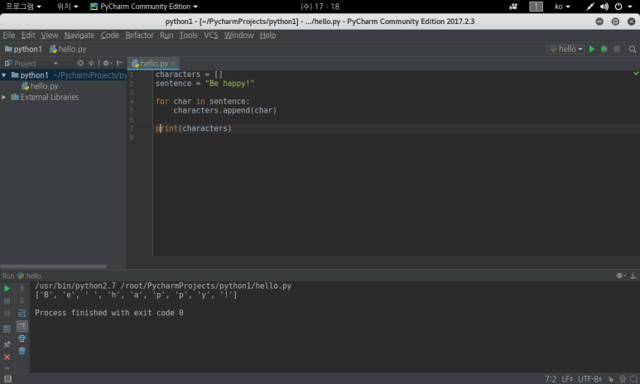Click hello.py breadcrumb in navigation bar
This screenshot has width=640, height=384.
68,49
